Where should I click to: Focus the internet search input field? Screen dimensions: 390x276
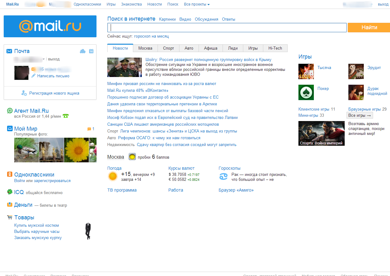pos(227,27)
